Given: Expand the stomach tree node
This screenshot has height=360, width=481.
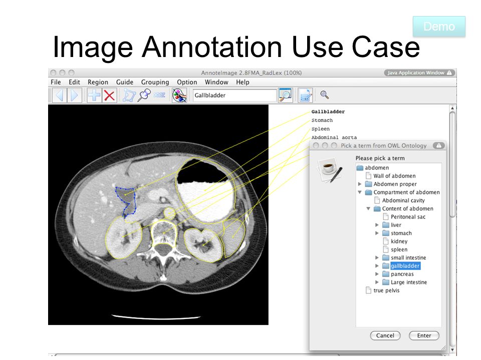Looking at the screenshot, I should click(377, 233).
